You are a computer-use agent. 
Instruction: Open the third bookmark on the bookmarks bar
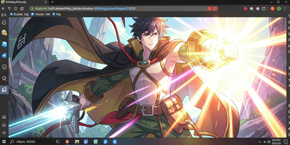coord(57,14)
